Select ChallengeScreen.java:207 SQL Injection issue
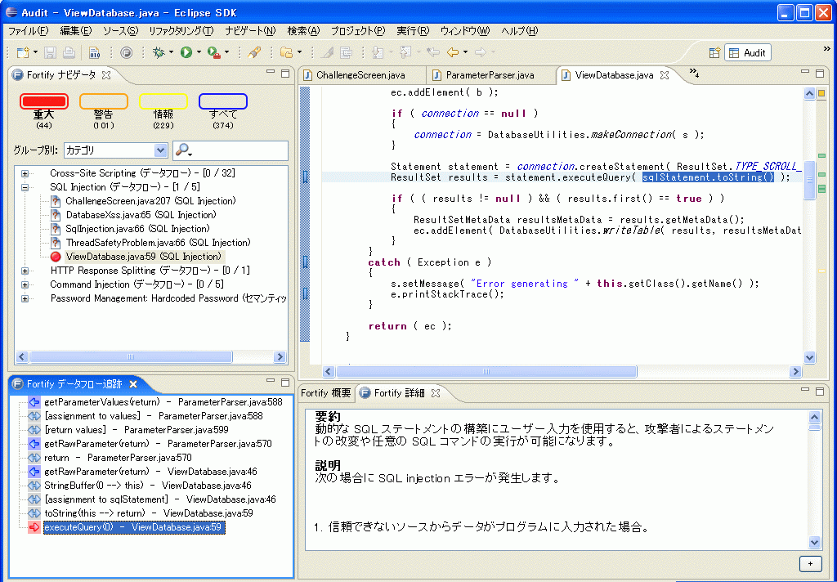This screenshot has height=582, width=837. pyautogui.click(x=150, y=201)
